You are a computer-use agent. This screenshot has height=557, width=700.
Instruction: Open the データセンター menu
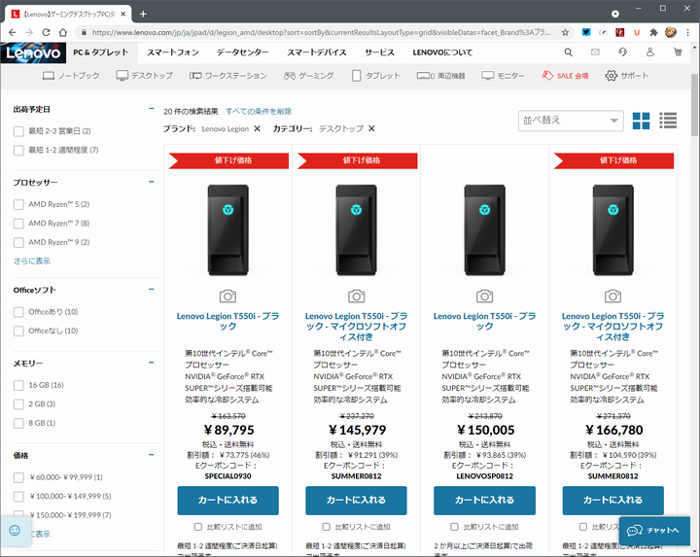coord(243,52)
